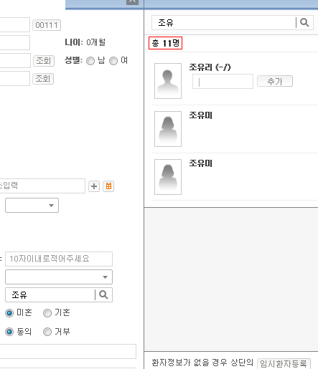Select the 남 gender radio button

(90, 61)
